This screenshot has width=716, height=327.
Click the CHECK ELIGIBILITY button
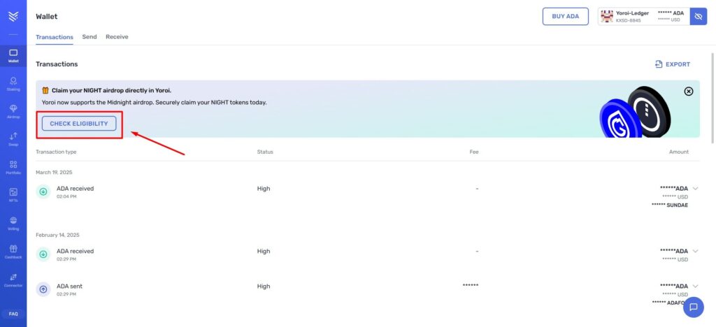click(x=79, y=124)
